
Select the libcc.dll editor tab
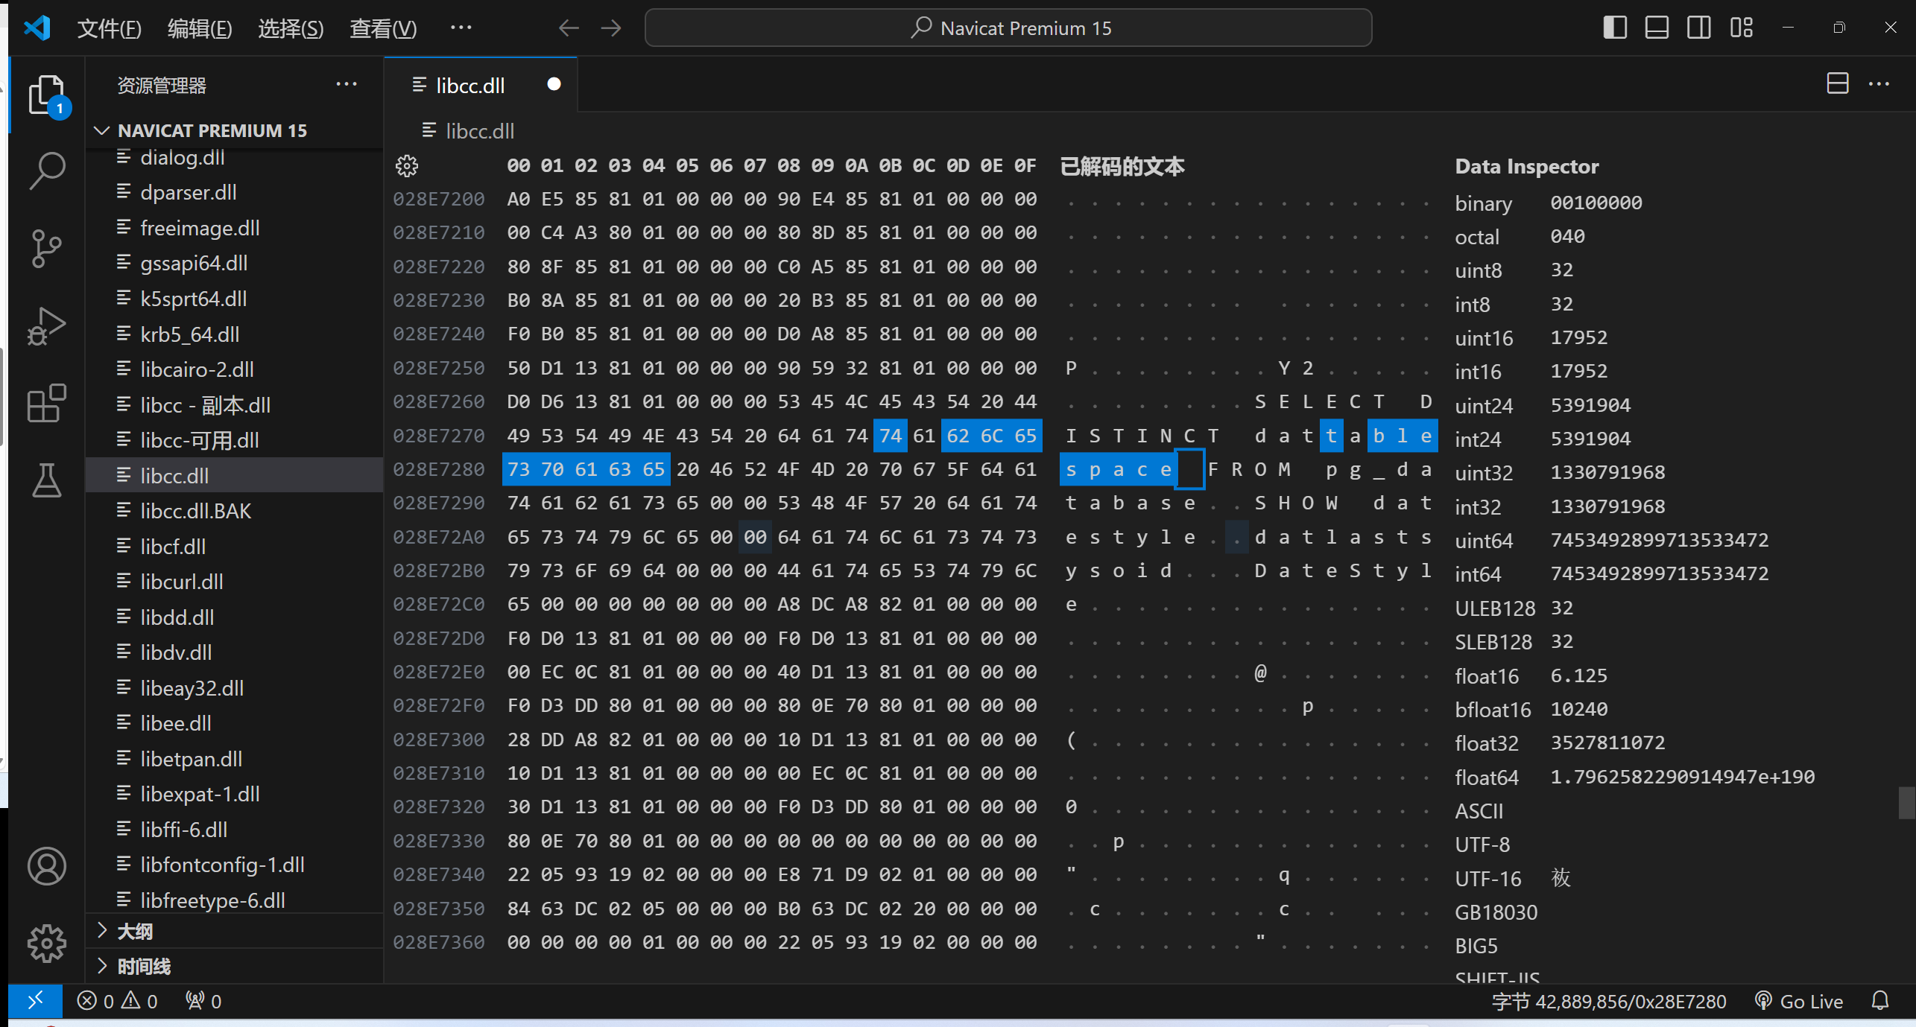tap(469, 86)
